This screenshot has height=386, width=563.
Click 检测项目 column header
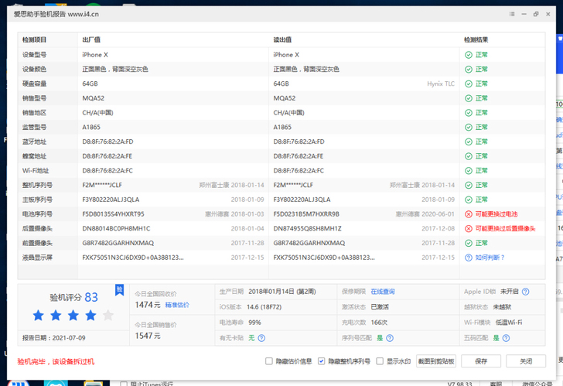click(x=34, y=40)
